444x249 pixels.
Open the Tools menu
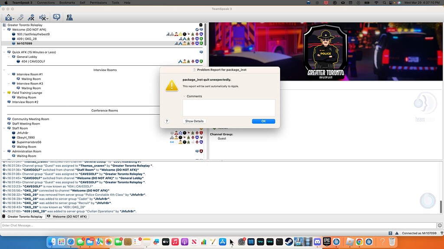[115, 3]
